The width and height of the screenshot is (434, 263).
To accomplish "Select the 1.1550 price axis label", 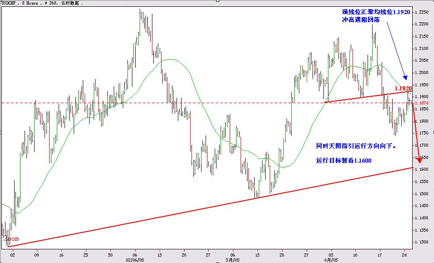I will [x=421, y=182].
